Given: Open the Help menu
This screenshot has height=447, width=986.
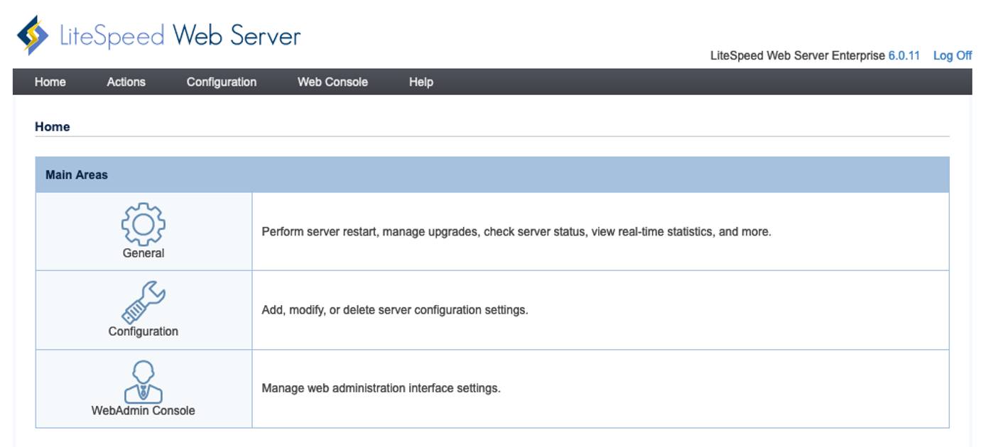Looking at the screenshot, I should coord(421,82).
